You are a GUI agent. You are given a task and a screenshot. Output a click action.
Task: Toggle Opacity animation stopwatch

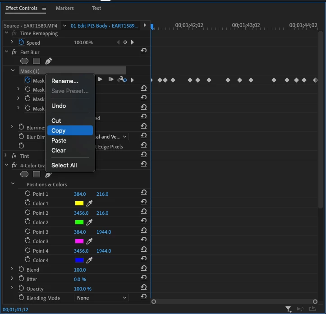coord(21,288)
